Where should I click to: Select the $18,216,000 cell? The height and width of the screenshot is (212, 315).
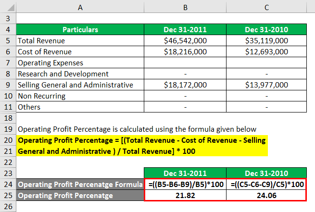[x=185, y=51]
